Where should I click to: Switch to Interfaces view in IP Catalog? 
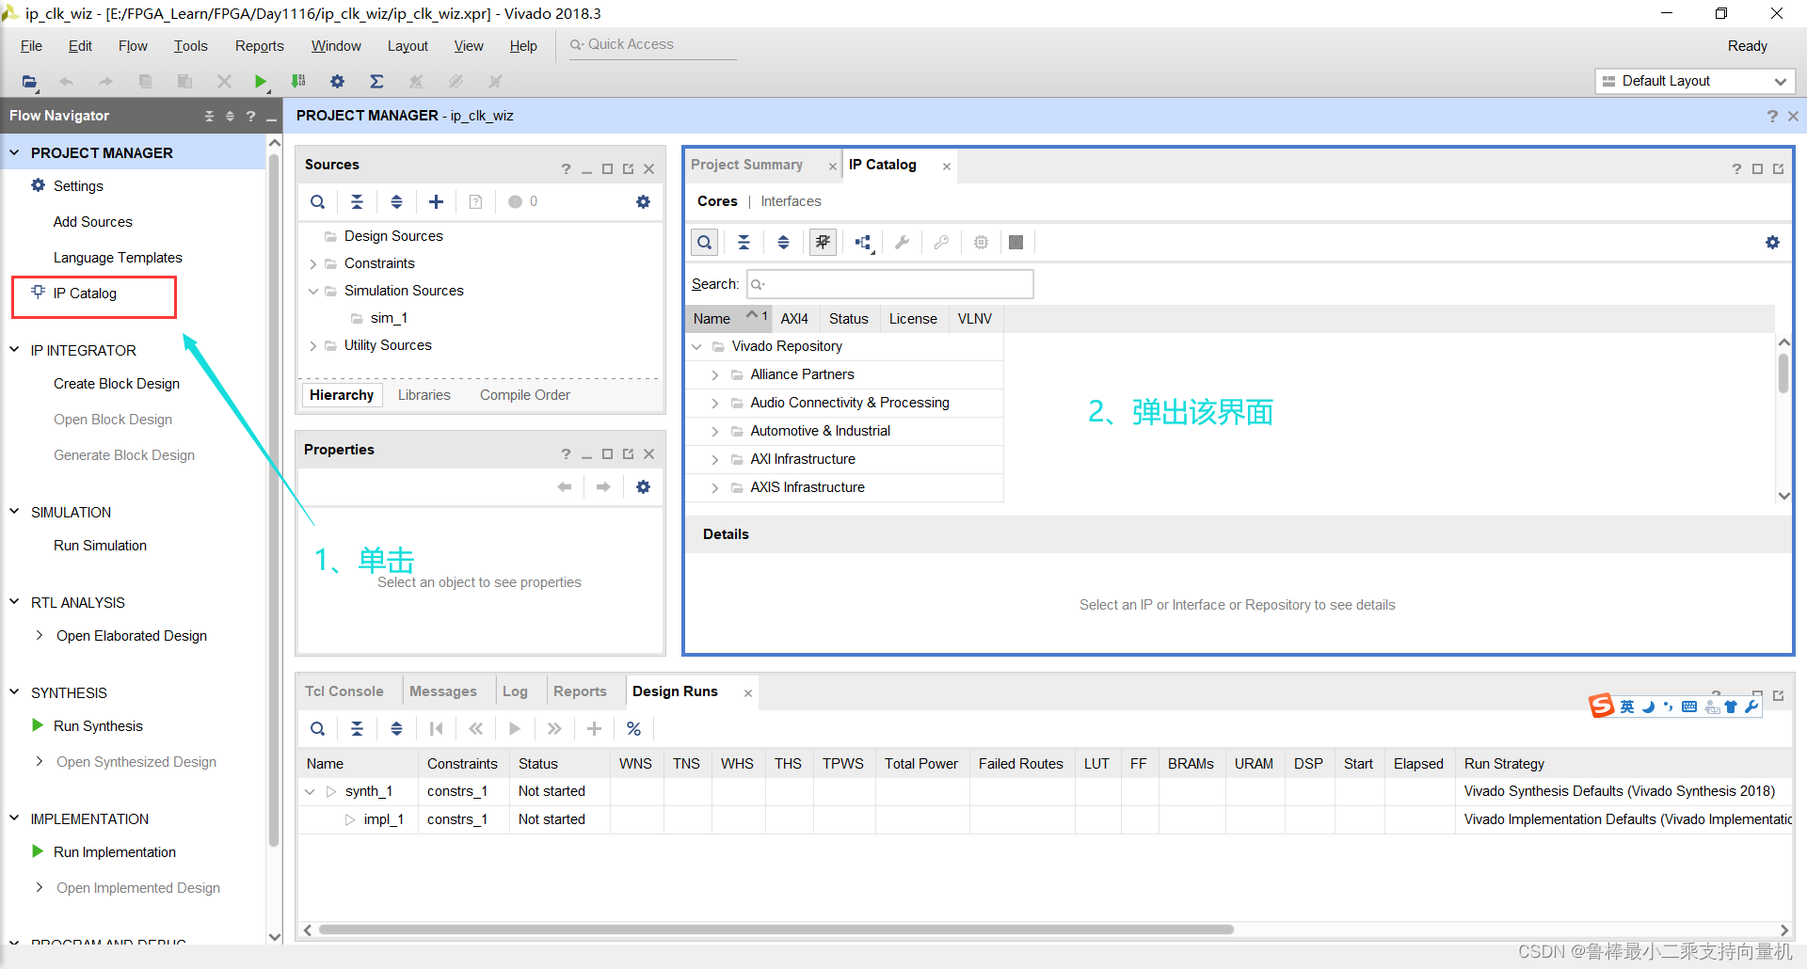(x=792, y=201)
